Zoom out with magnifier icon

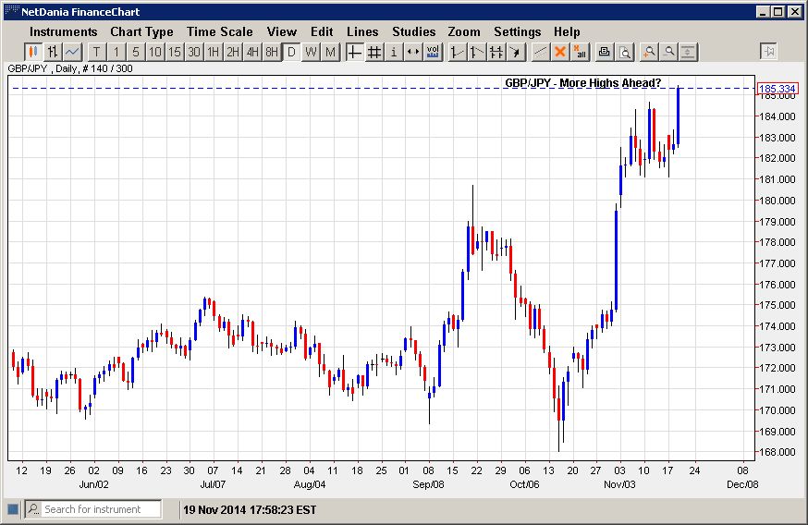pos(668,52)
